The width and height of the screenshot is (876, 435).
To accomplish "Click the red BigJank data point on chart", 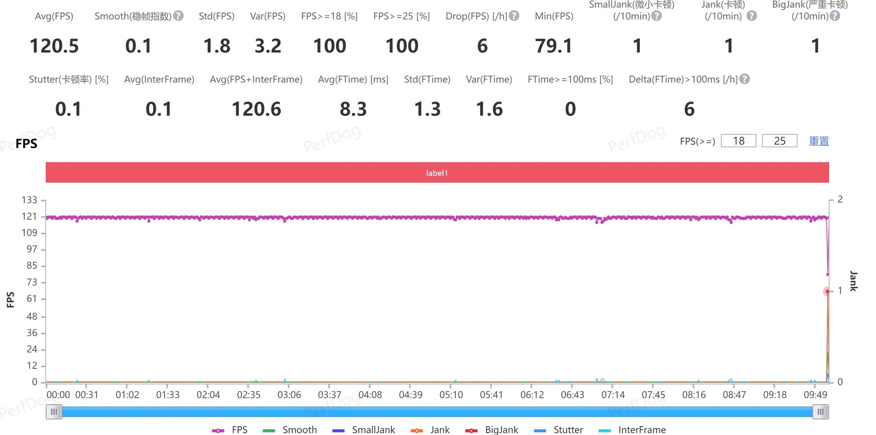I will click(x=827, y=292).
